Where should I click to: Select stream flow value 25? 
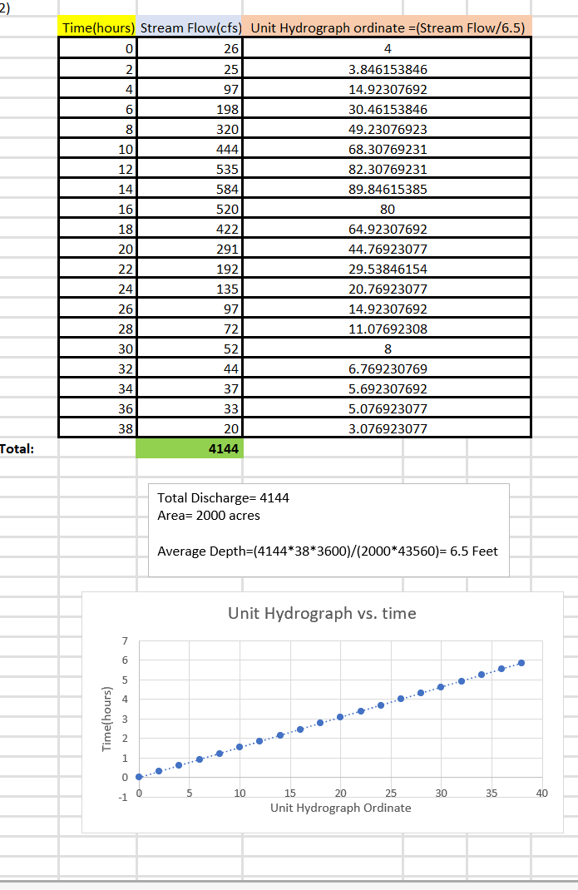[190, 69]
